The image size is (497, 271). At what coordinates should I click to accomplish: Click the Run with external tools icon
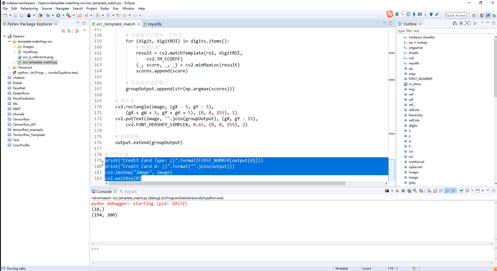[68, 15]
